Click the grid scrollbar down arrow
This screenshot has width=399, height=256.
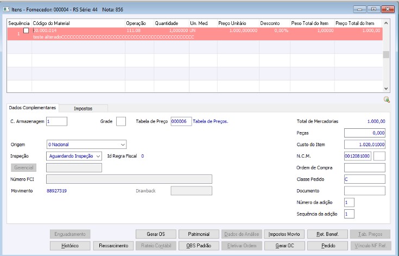click(386, 89)
